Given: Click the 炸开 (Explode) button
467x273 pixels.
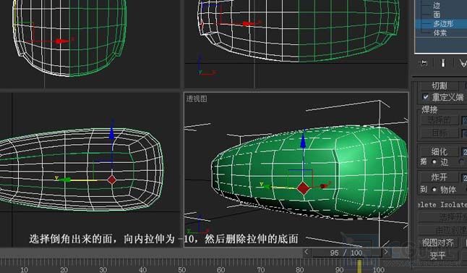Looking at the screenshot, I should [440, 177].
